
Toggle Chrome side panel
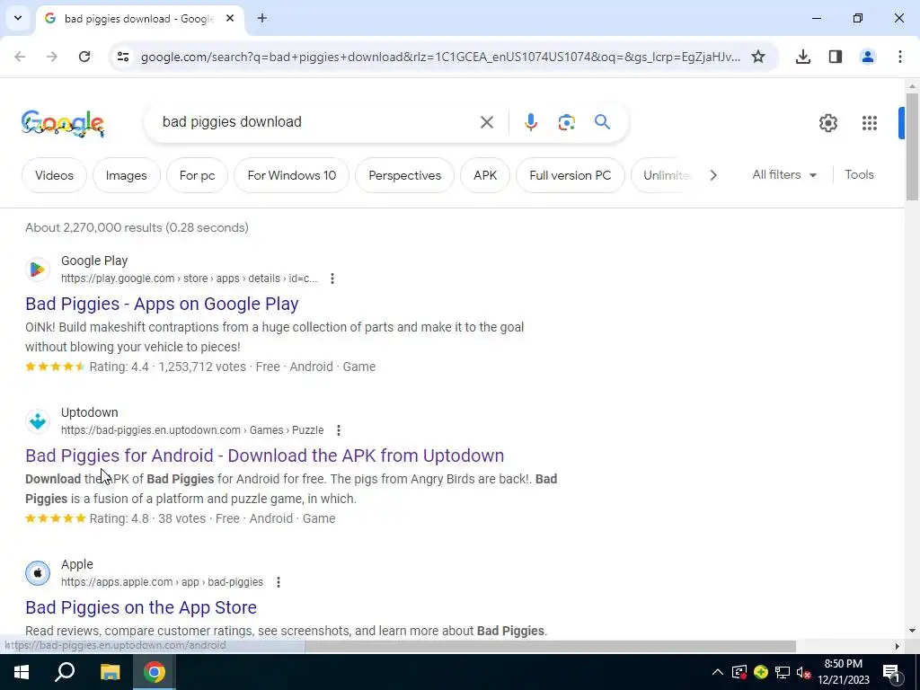[835, 57]
